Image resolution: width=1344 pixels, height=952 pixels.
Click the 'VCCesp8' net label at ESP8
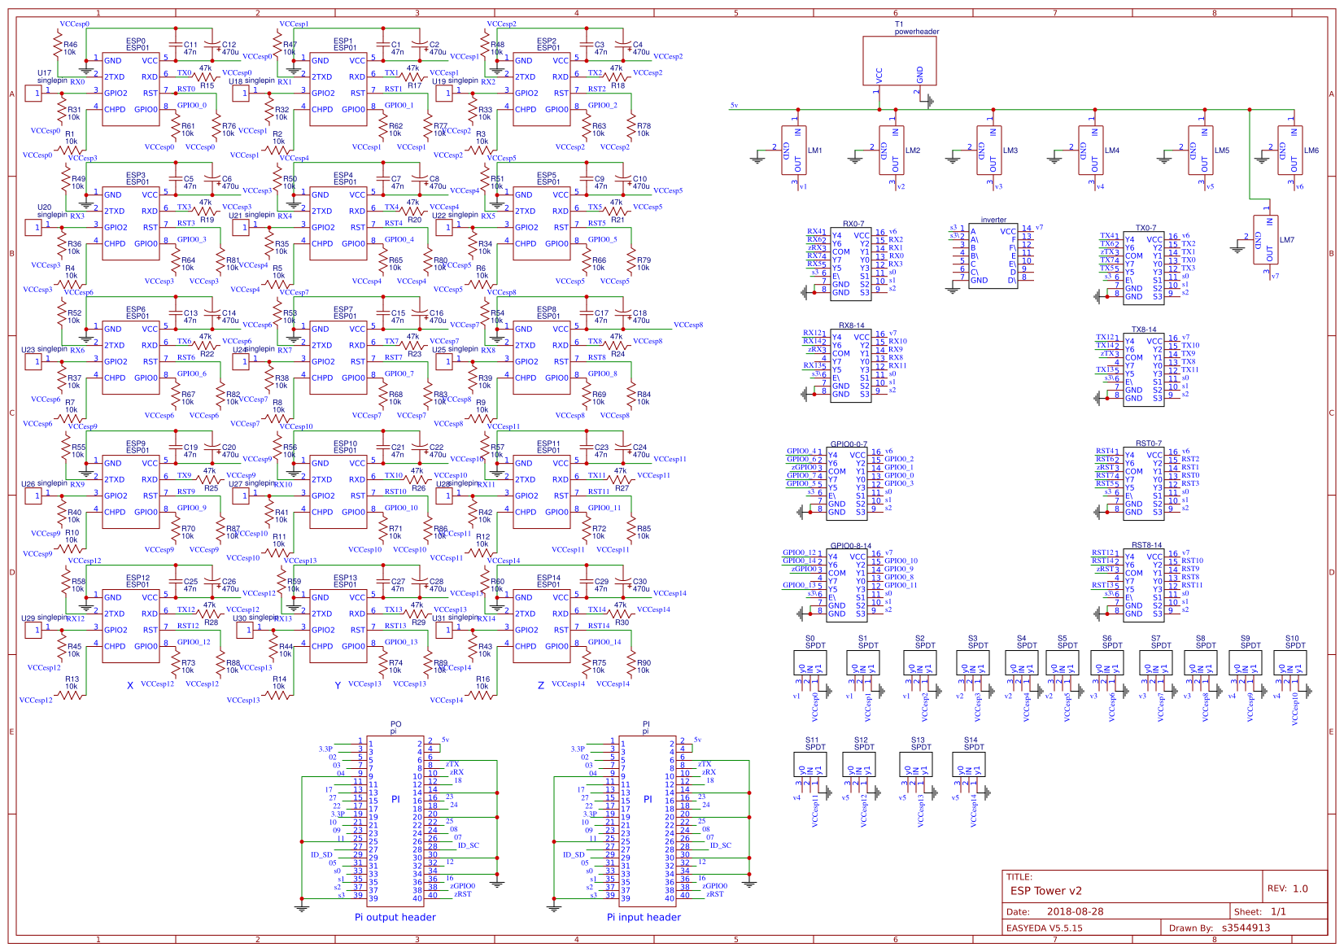tap(688, 325)
